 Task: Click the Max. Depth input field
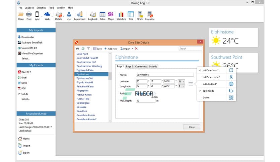(x=146, y=101)
